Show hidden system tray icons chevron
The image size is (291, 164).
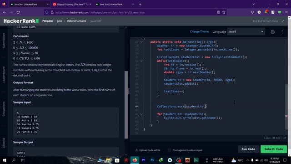247,160
